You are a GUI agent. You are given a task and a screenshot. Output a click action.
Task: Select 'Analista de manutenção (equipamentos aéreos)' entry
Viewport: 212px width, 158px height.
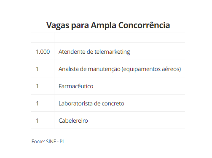pyautogui.click(x=120, y=69)
